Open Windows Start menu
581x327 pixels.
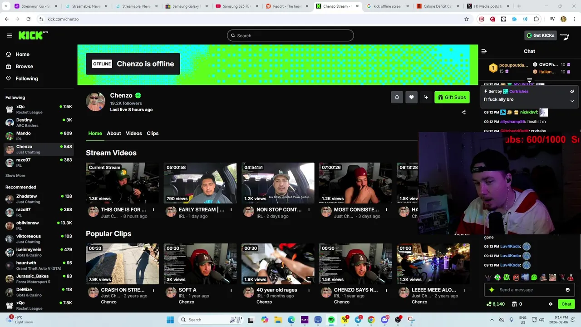[170, 320]
